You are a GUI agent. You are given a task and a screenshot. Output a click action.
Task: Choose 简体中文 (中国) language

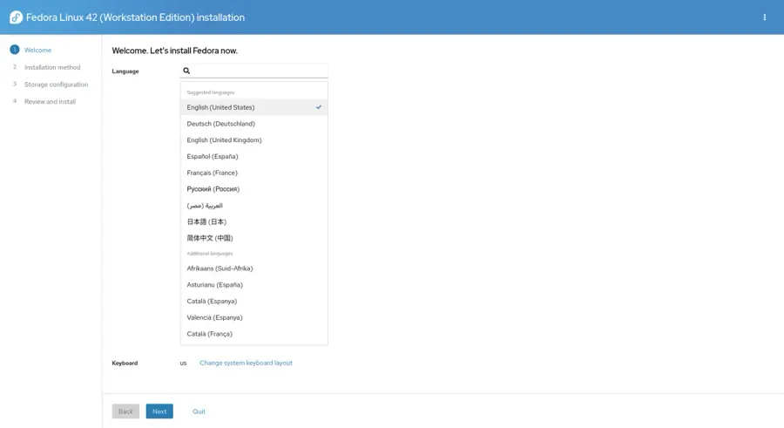pyautogui.click(x=254, y=238)
